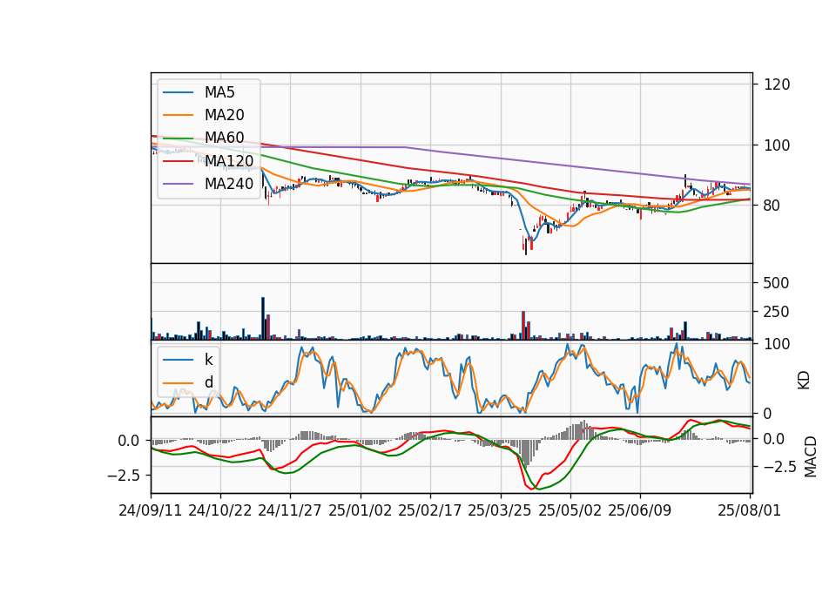
Task: Click the 500 volume axis value
Action: (x=776, y=282)
